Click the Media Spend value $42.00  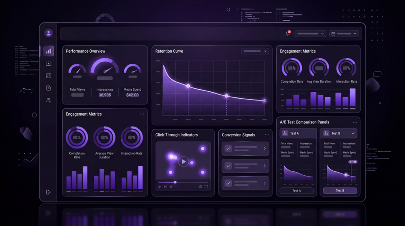click(132, 95)
